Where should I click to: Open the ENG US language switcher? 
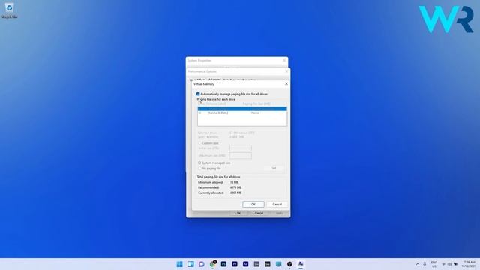pos(434,264)
